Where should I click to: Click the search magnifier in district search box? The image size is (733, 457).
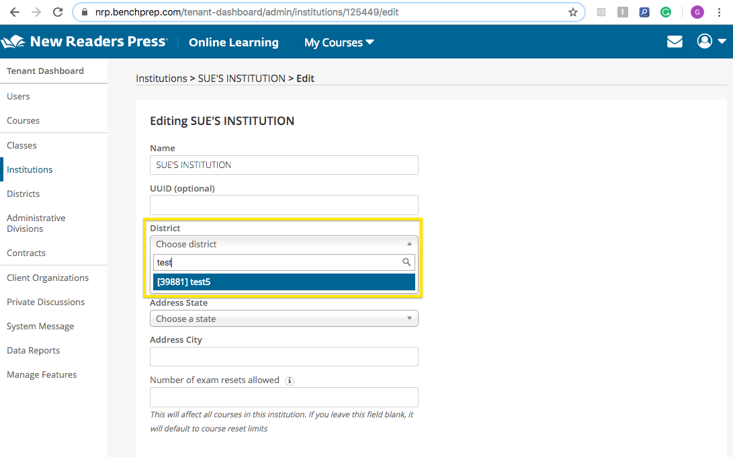coord(406,263)
